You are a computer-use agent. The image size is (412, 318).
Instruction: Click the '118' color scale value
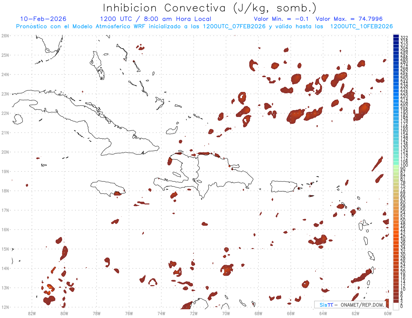(404, 155)
